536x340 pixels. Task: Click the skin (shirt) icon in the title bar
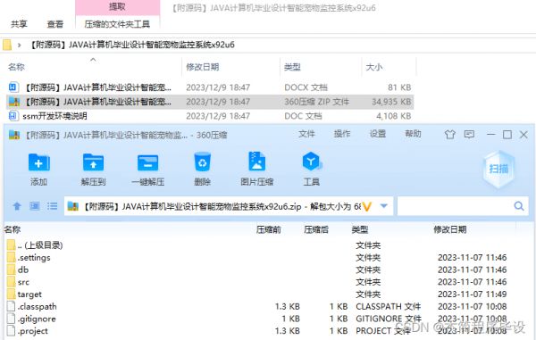pos(450,135)
